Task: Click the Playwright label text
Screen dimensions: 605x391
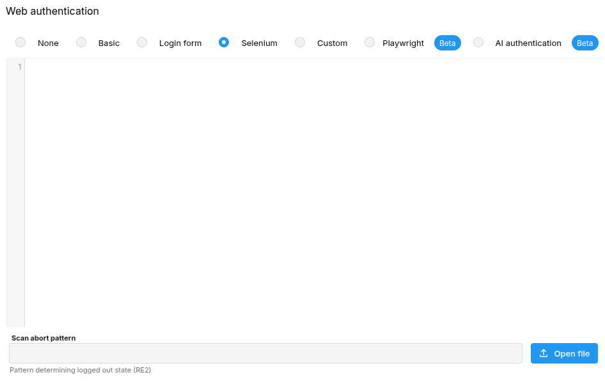Action: [403, 43]
